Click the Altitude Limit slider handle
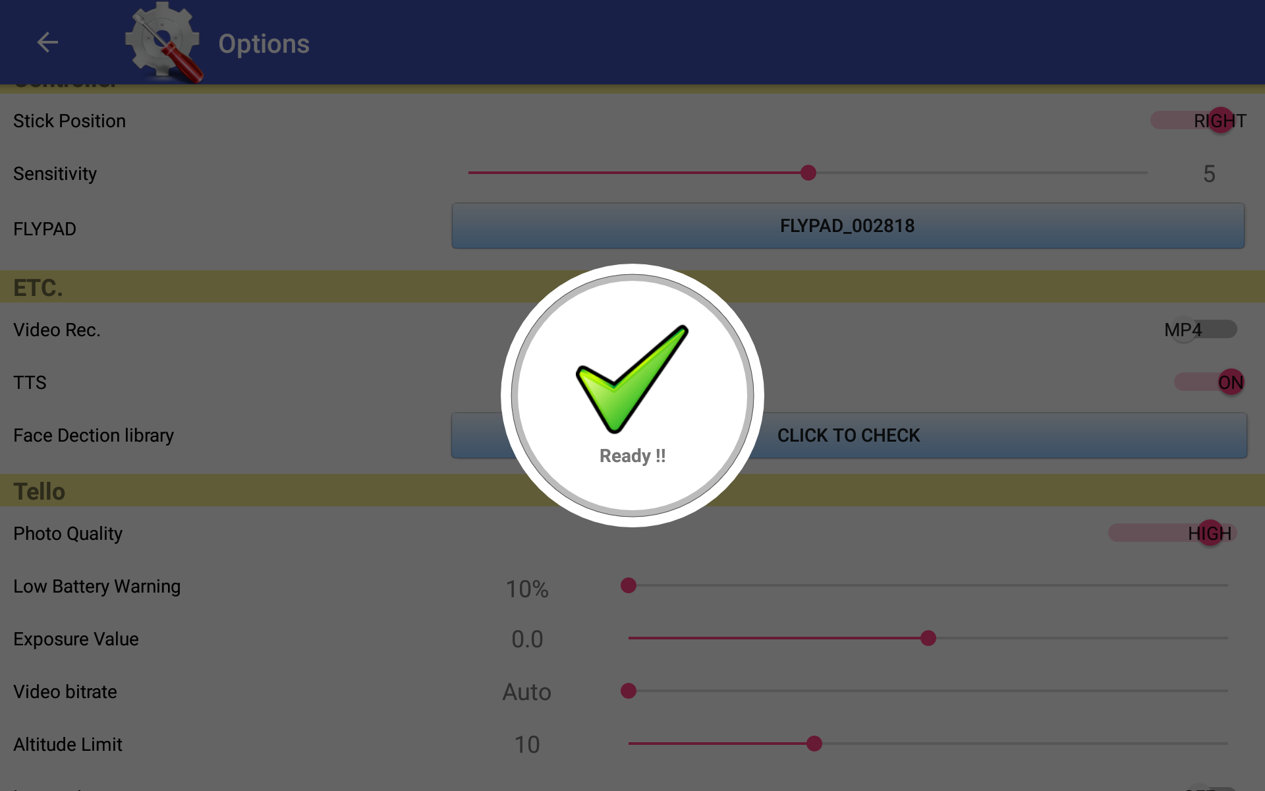This screenshot has height=791, width=1265. click(814, 744)
